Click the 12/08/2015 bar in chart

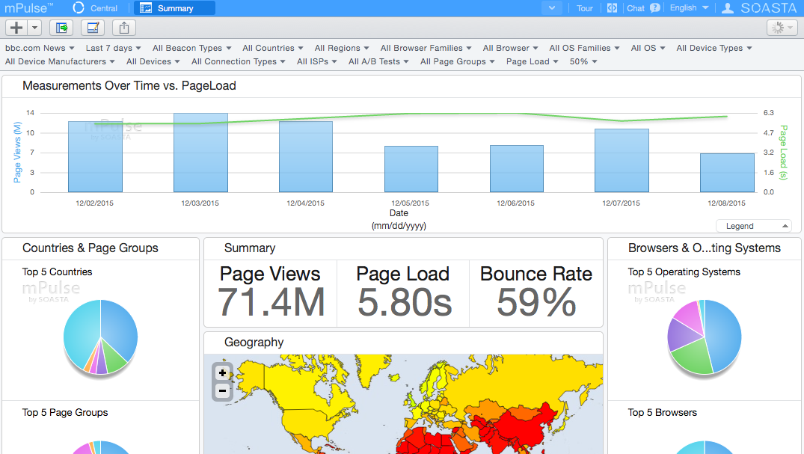(727, 173)
